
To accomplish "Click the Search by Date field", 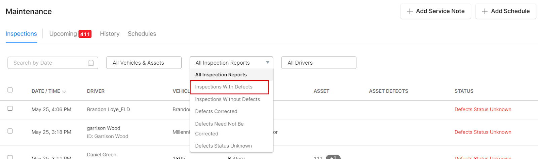I will pos(49,63).
